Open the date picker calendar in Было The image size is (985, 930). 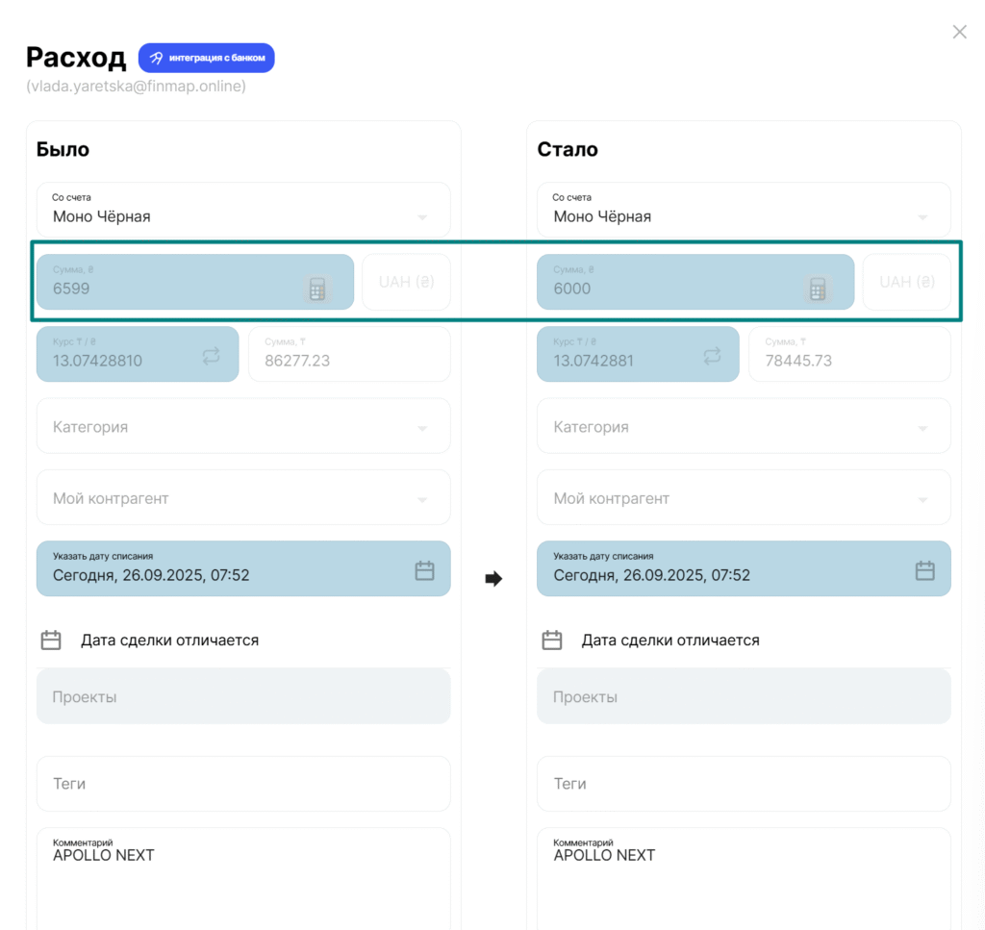point(424,570)
